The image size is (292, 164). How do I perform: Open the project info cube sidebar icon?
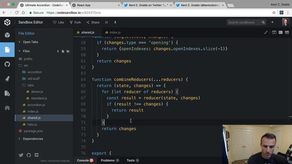pyautogui.click(x=7, y=35)
